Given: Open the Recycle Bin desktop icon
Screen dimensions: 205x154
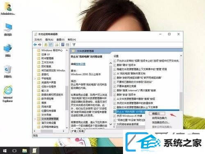Looking at the screenshot, I should (8, 72).
